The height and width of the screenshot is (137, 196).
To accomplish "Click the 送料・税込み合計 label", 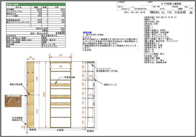I will [x=39, y=33].
